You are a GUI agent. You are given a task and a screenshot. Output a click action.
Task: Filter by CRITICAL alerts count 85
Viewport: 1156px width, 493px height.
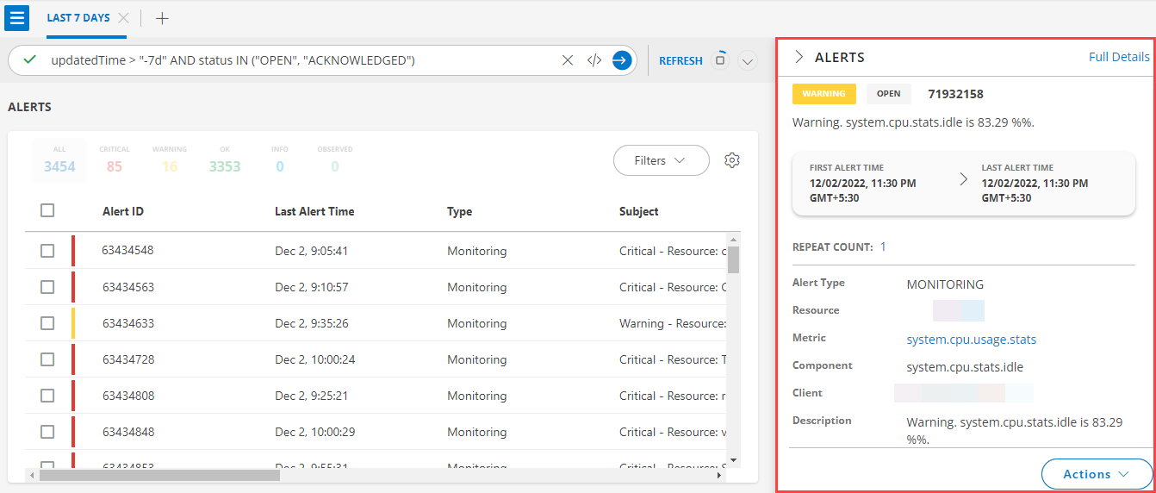115,160
